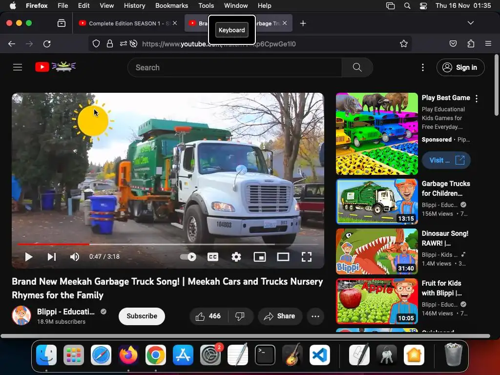Seek on the video progress bar

(x=168, y=244)
